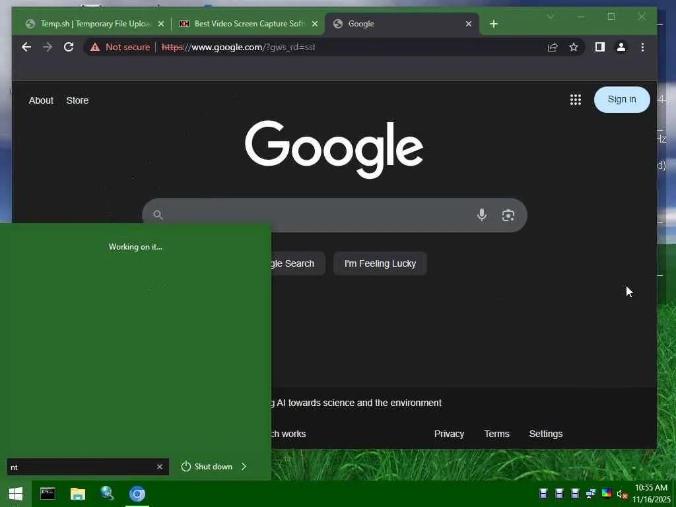This screenshot has height=507, width=676.
Task: Open the Store link
Action: [77, 100]
